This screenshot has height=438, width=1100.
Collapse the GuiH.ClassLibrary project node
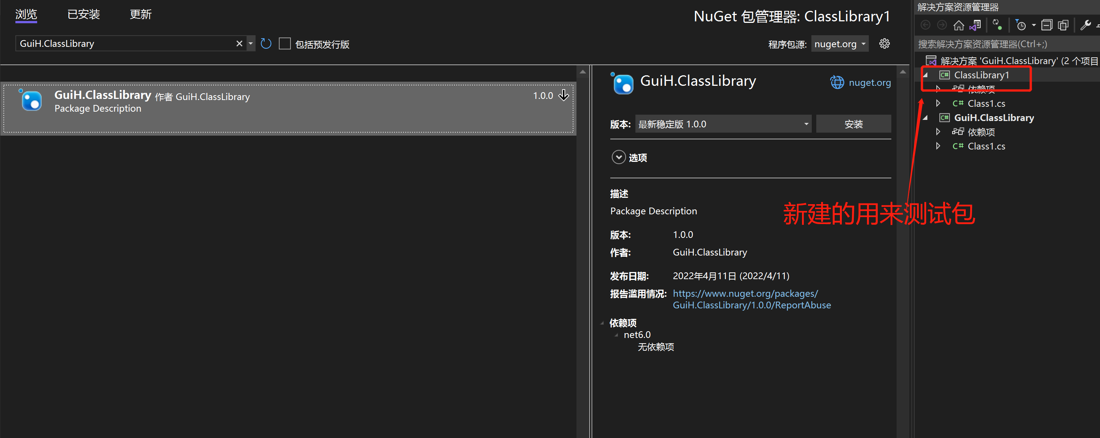pyautogui.click(x=925, y=118)
